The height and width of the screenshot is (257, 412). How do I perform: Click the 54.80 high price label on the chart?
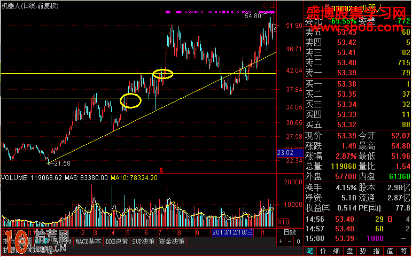[x=253, y=16]
